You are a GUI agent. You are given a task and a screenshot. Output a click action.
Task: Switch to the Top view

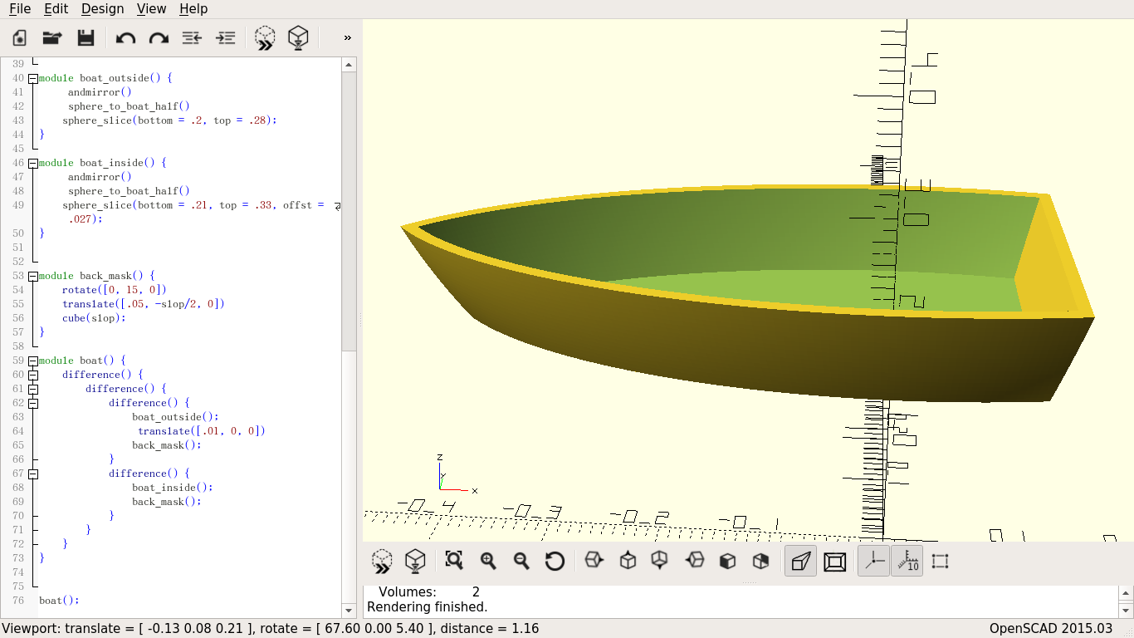(x=628, y=561)
